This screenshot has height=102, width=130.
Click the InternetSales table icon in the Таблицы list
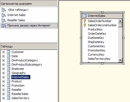click(8, 77)
